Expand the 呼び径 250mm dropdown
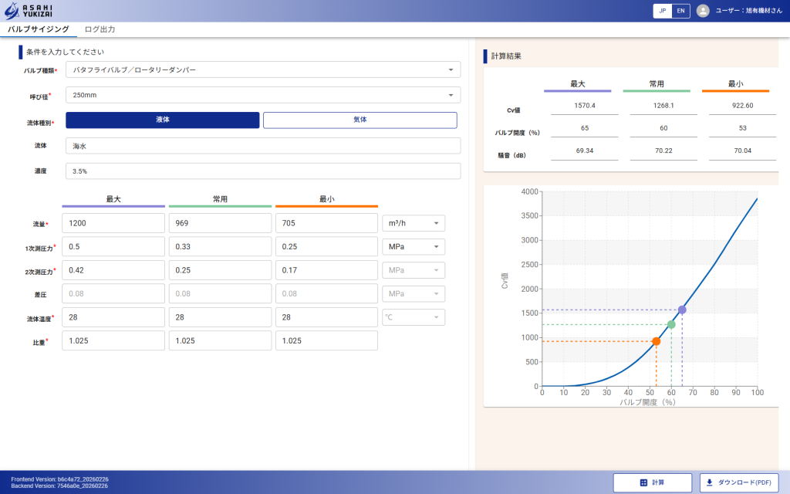790x494 pixels. pyautogui.click(x=263, y=95)
